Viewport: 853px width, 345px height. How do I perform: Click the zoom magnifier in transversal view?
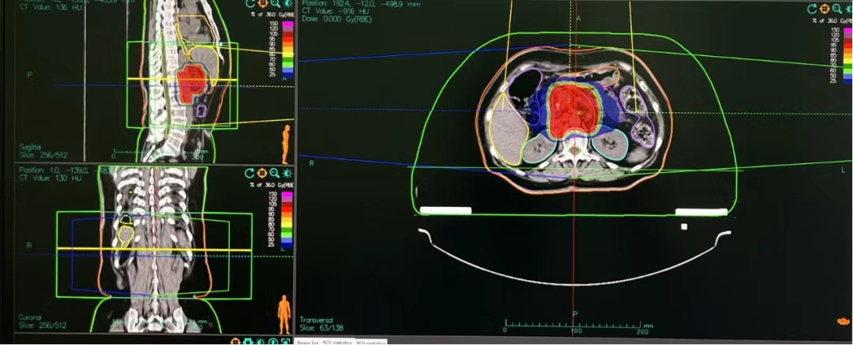pyautogui.click(x=837, y=9)
